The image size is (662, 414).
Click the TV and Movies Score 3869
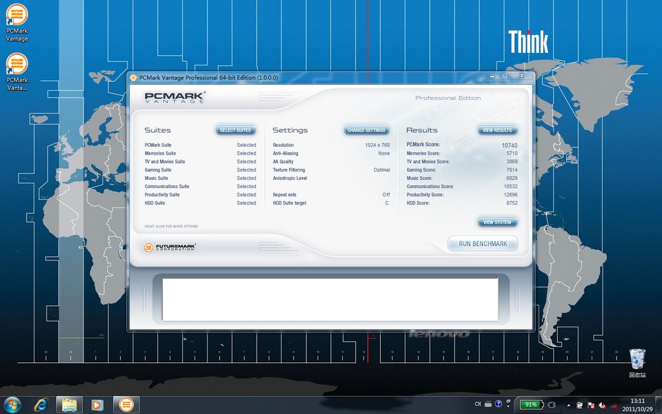pos(512,161)
